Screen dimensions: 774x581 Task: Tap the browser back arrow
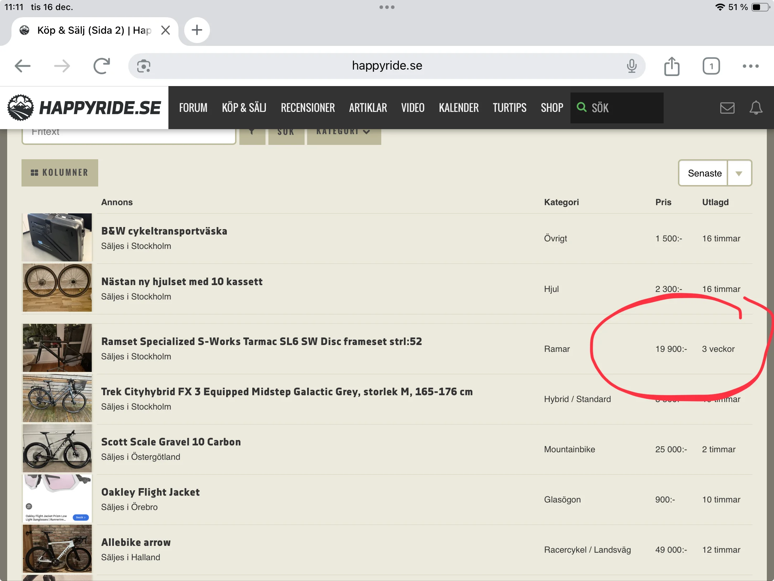point(23,66)
